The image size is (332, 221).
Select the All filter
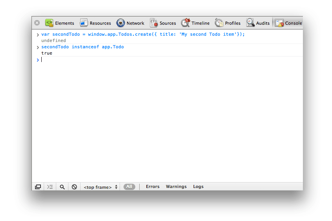(129, 187)
